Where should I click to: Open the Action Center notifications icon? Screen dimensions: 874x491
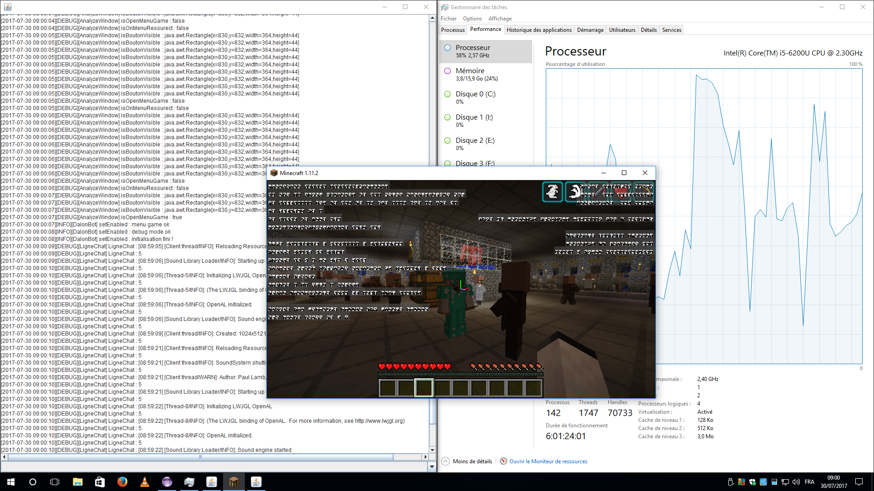[x=859, y=482]
